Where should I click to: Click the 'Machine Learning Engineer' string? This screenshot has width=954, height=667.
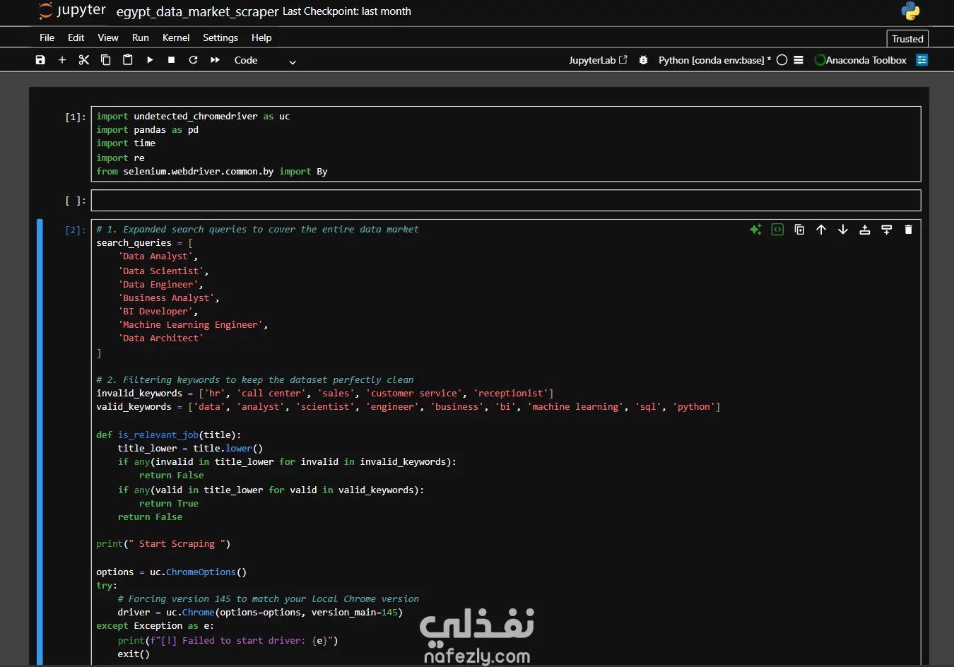[x=190, y=325]
